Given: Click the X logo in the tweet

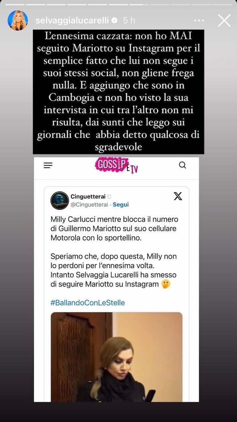Looking at the screenshot, I should point(178,196).
